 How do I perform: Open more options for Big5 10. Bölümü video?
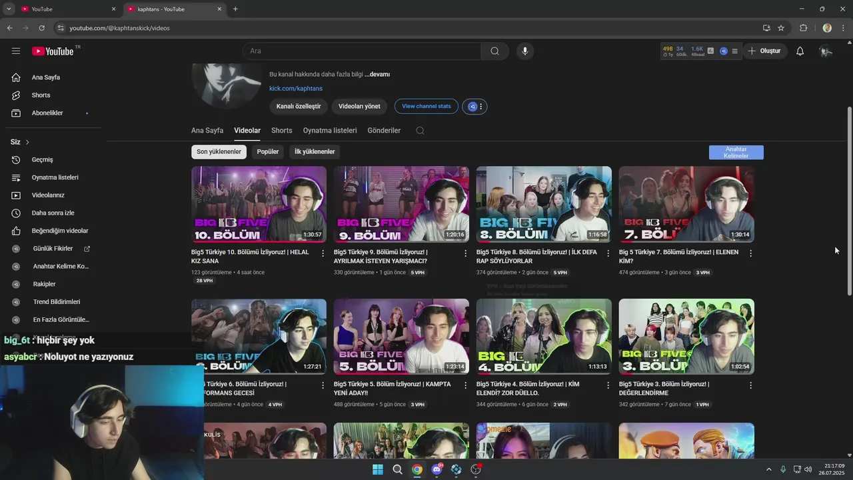click(x=323, y=253)
